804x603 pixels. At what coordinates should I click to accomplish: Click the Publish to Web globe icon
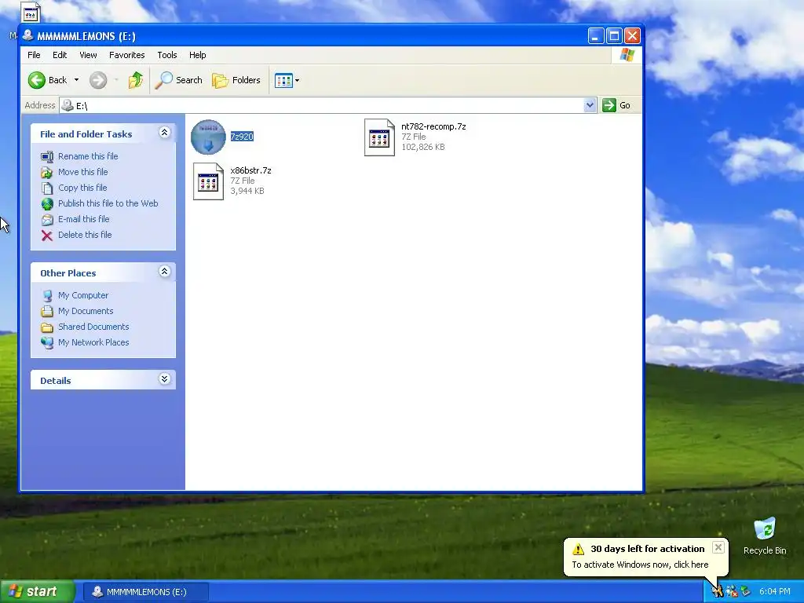47,204
